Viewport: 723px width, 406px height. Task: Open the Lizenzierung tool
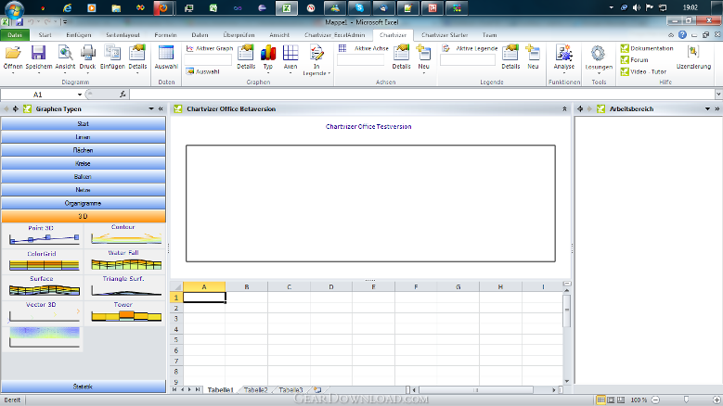click(x=693, y=57)
